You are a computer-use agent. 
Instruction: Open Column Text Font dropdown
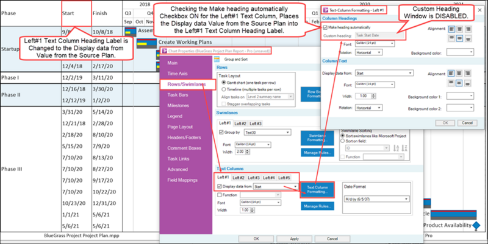click(x=375, y=85)
